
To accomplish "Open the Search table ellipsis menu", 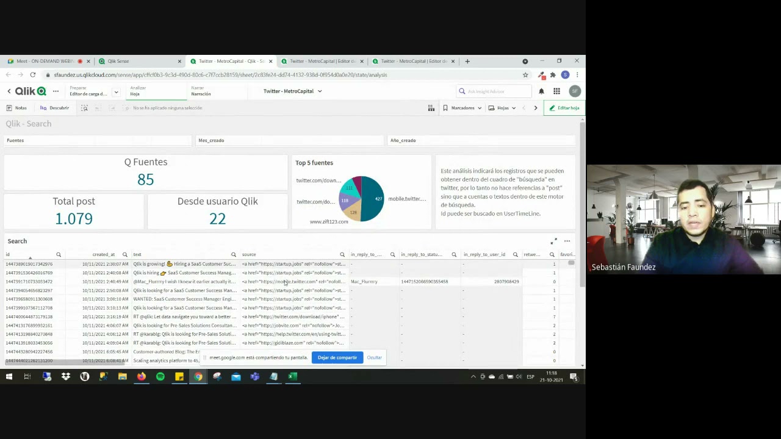I will [x=567, y=241].
